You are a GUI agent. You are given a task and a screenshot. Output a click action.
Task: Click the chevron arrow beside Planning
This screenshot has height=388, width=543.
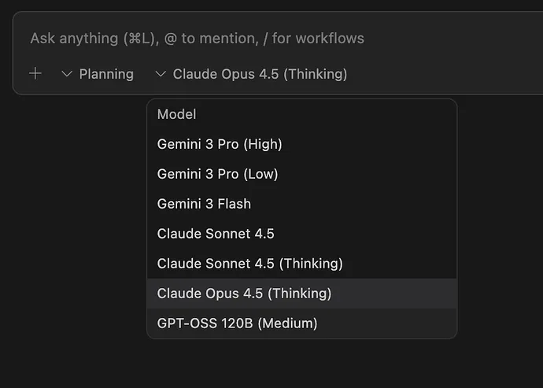coord(67,74)
